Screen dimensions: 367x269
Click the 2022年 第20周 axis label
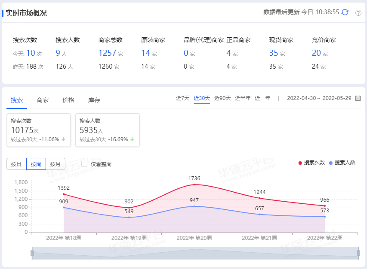(x=194, y=238)
